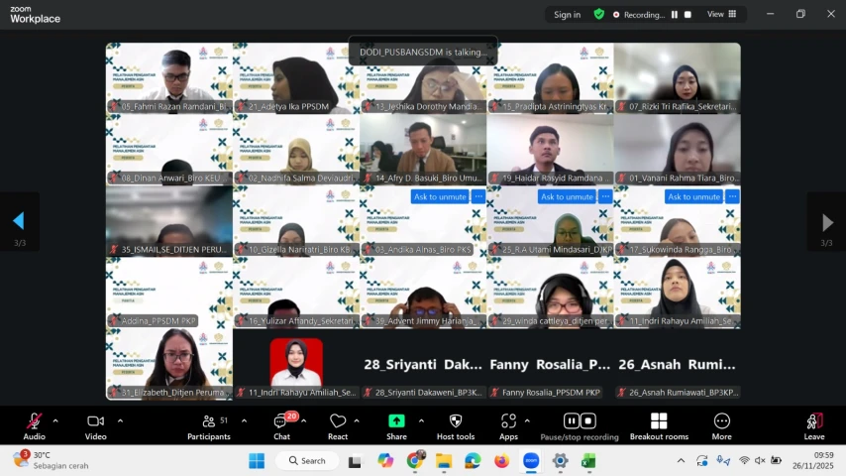Open the Windows Start menu
Viewport: 846px width, 476px height.
tap(257, 461)
